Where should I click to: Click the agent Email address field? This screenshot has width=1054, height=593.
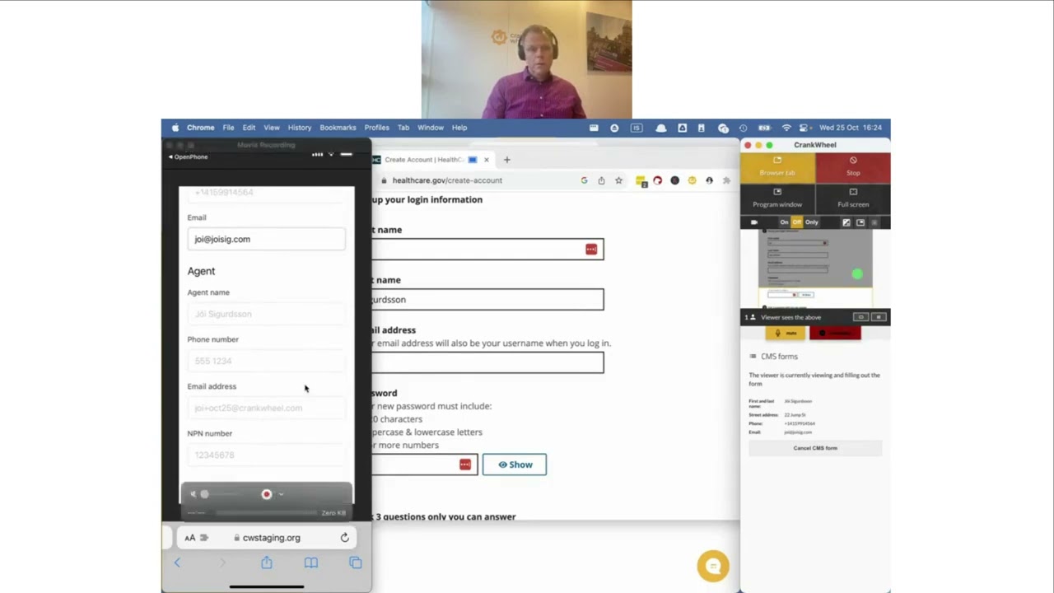[266, 408]
